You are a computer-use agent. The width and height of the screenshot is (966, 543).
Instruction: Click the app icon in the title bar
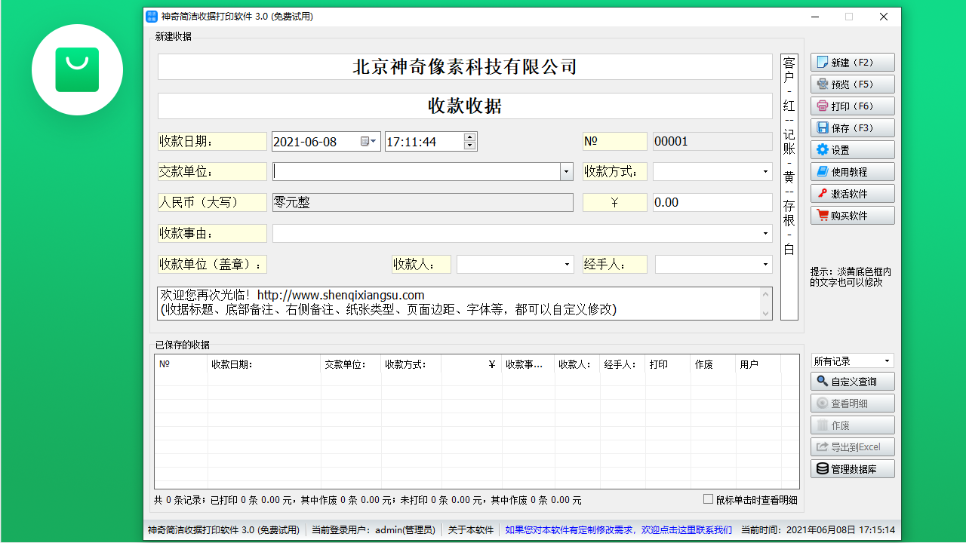[x=151, y=17]
